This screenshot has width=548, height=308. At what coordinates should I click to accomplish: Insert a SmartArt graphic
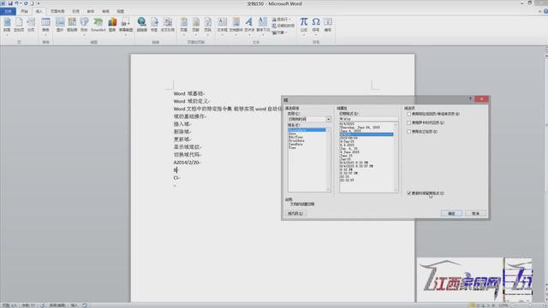[98, 25]
